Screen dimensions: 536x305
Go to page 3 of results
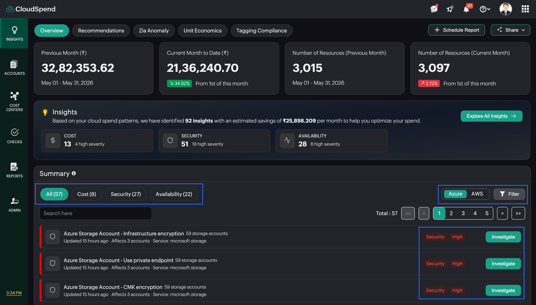463,213
